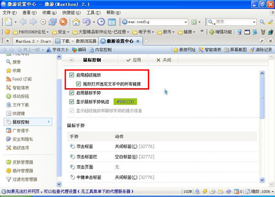Viewport: 275px width, 197px height.
Task: Click the lightning icon in status bar
Action: point(204,191)
